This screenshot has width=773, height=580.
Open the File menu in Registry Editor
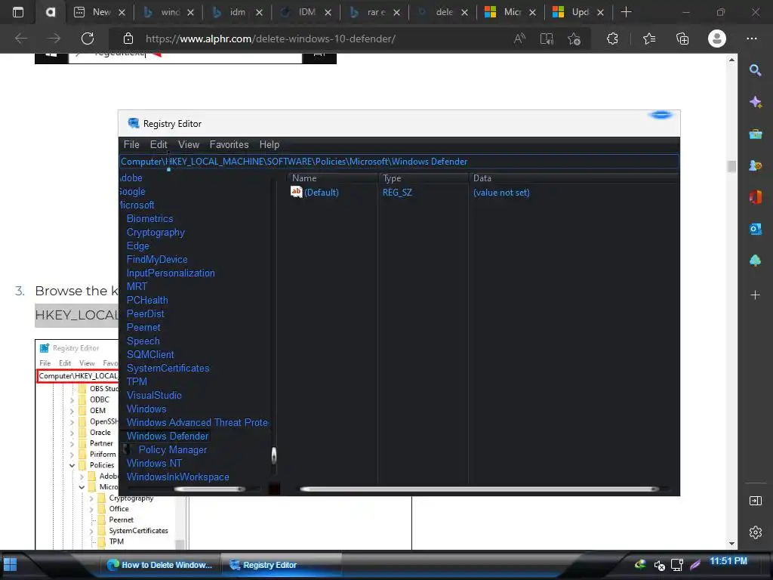131,144
